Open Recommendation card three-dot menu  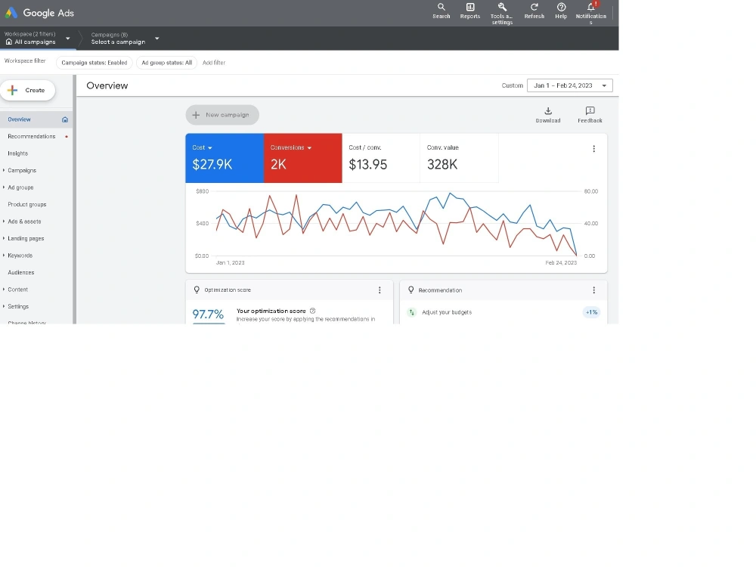click(594, 290)
